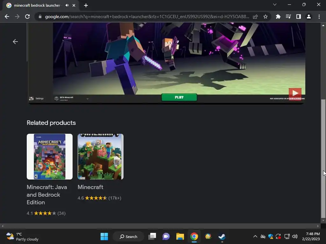Open the Windows Start menu

(104, 236)
